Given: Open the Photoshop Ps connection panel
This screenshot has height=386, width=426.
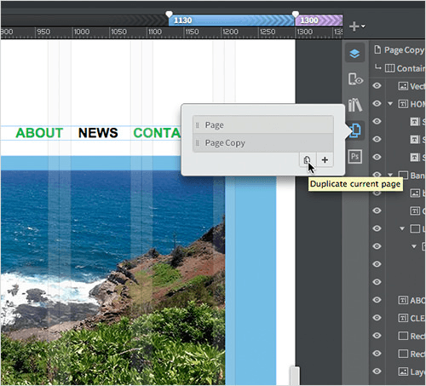Looking at the screenshot, I should 355,156.
